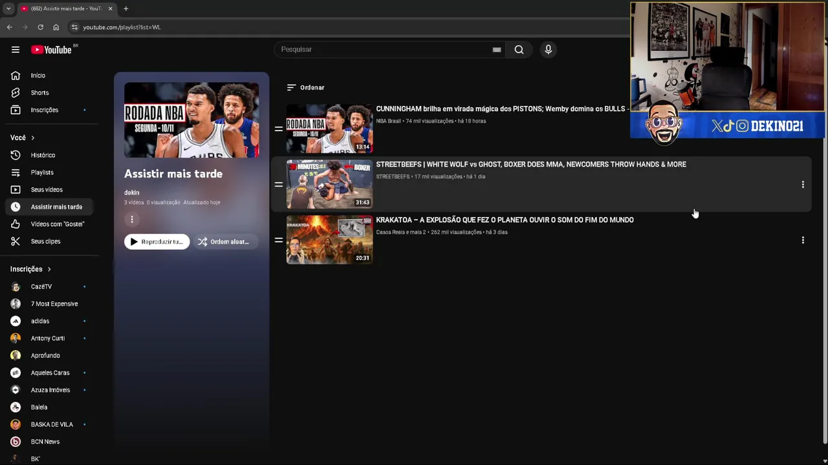The image size is (828, 465).
Task: Grab reorder handle of KRAKATOA video
Action: (279, 240)
